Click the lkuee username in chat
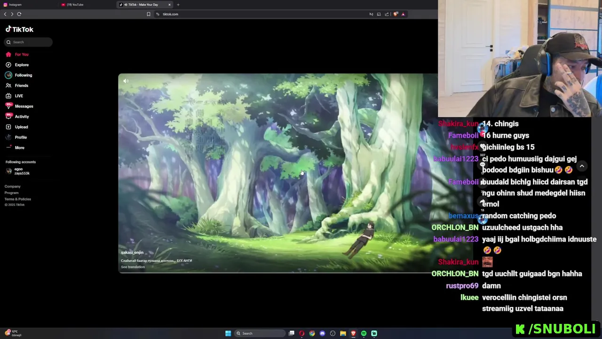 point(469,298)
